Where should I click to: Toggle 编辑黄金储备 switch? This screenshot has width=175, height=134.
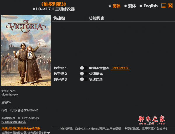(x=84, y=68)
